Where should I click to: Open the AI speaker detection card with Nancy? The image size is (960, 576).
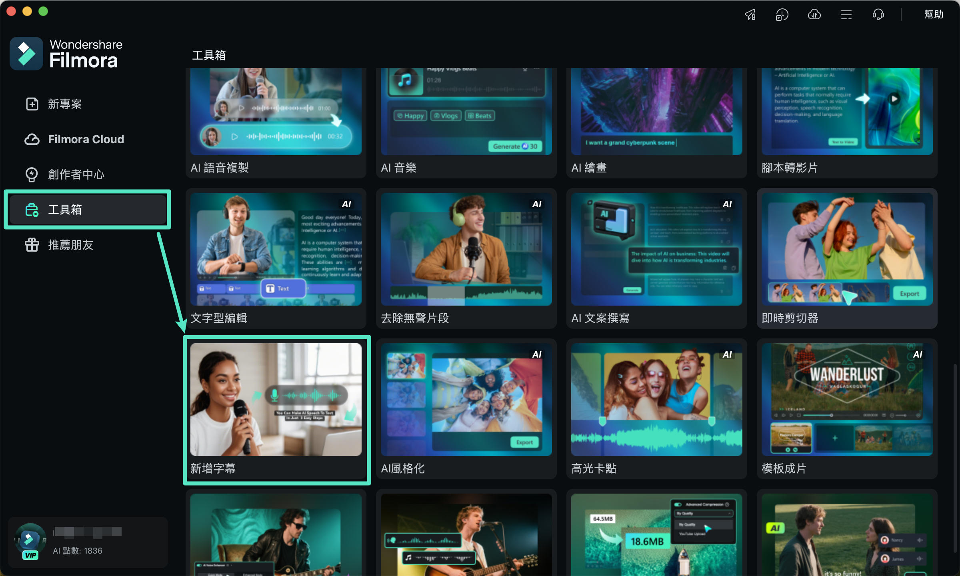[x=847, y=533]
